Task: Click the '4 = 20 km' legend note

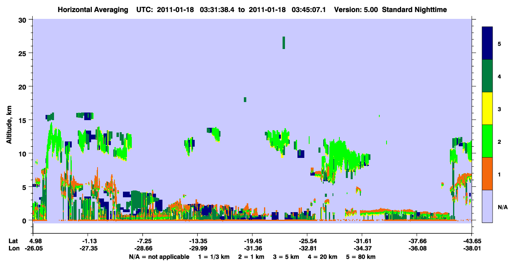Action: (323, 257)
